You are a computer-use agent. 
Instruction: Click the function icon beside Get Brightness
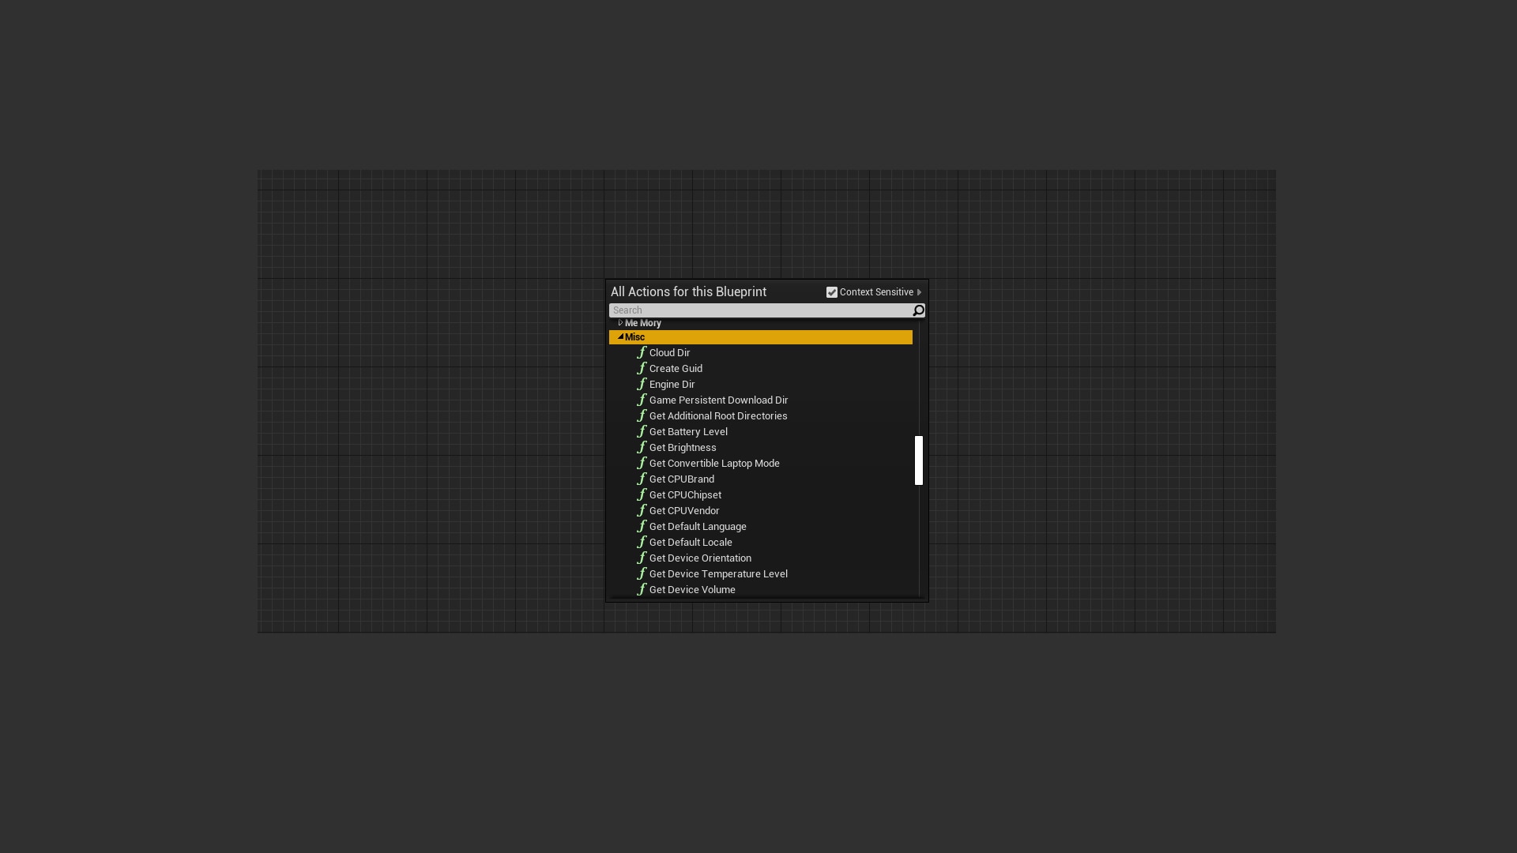pyautogui.click(x=642, y=447)
